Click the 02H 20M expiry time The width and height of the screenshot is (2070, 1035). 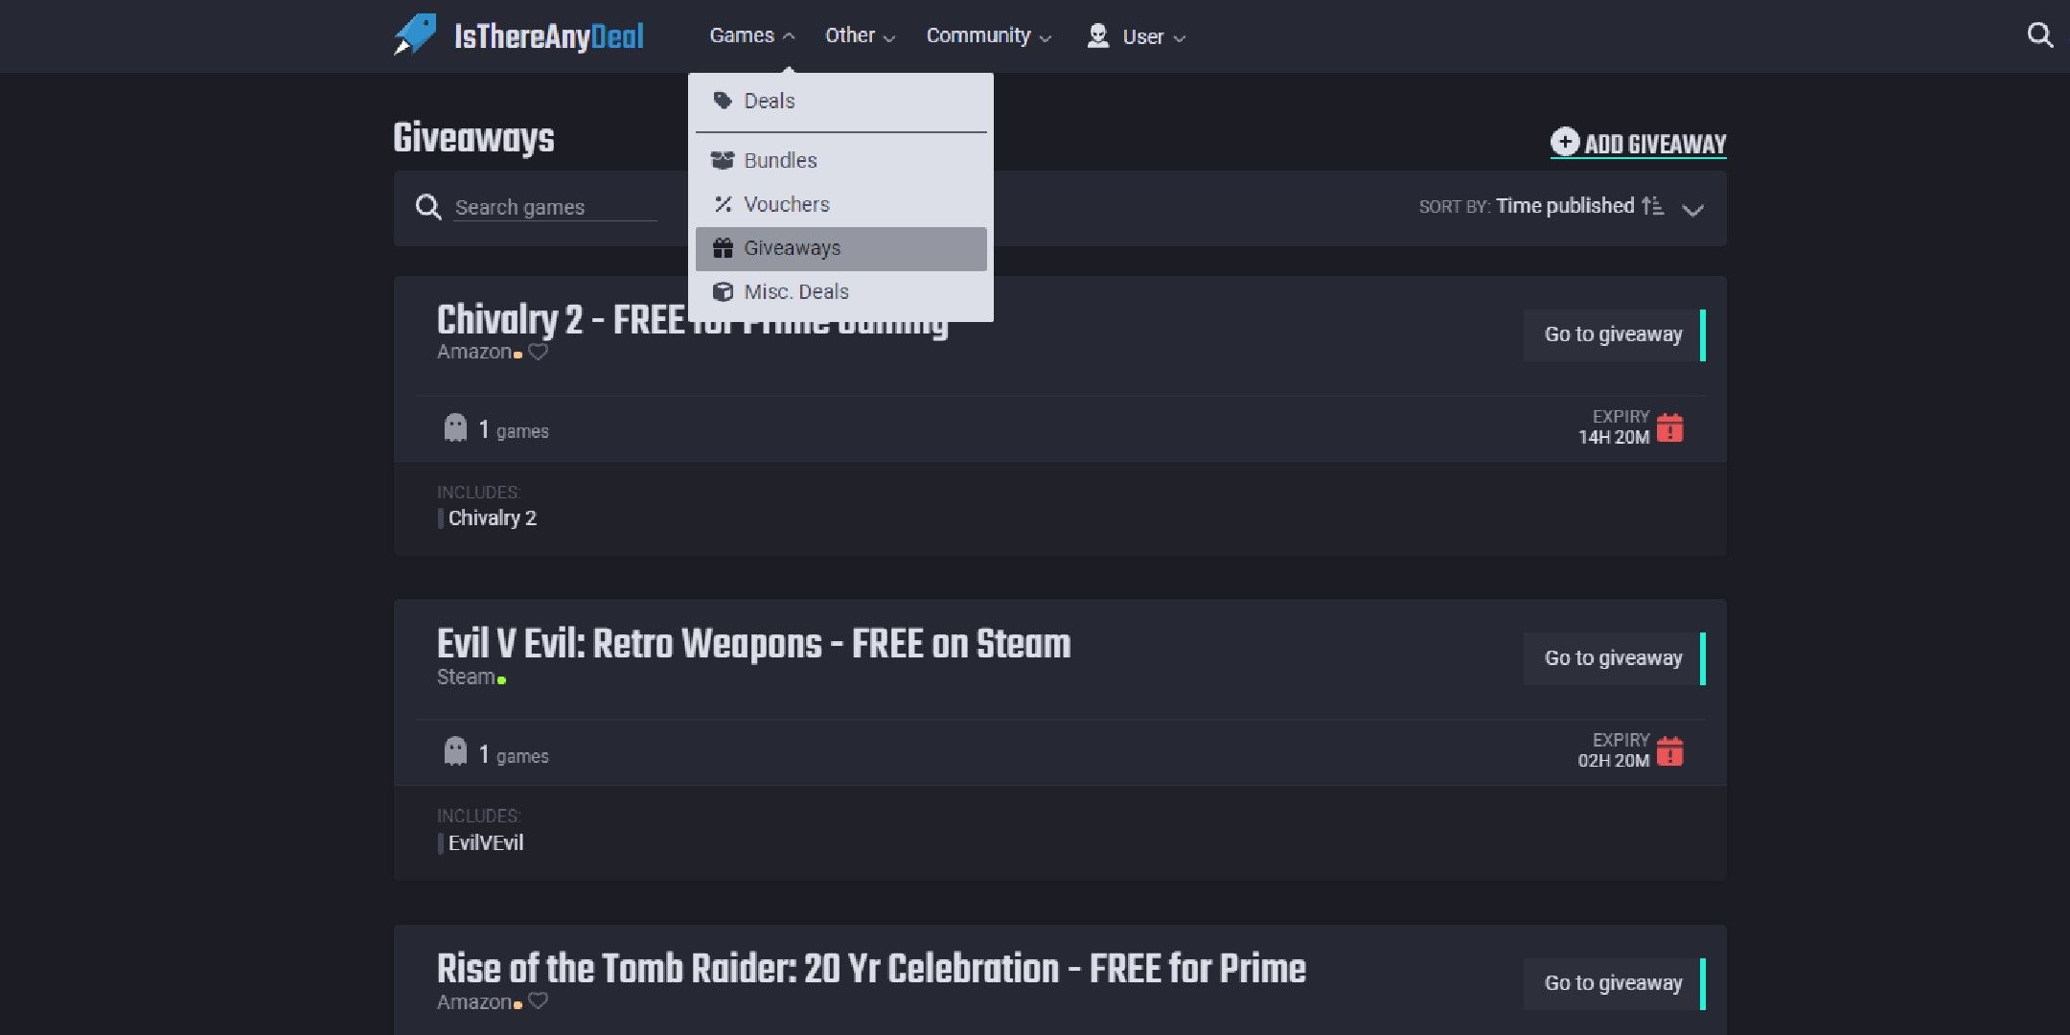coord(1614,761)
